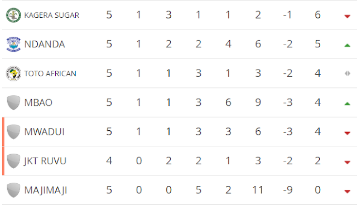Click the unchanged position indicator for Toto African
Viewport: 357px width, 206px height.
(348, 73)
